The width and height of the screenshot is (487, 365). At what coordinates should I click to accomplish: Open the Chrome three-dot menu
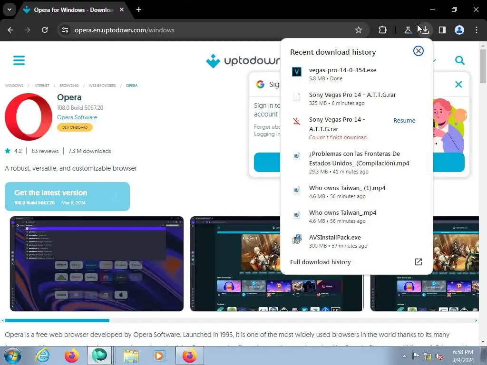pos(477,30)
